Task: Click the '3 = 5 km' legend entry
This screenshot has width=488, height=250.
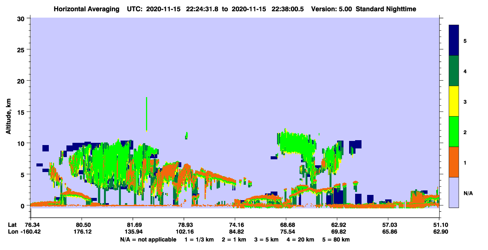Action: coord(267,240)
